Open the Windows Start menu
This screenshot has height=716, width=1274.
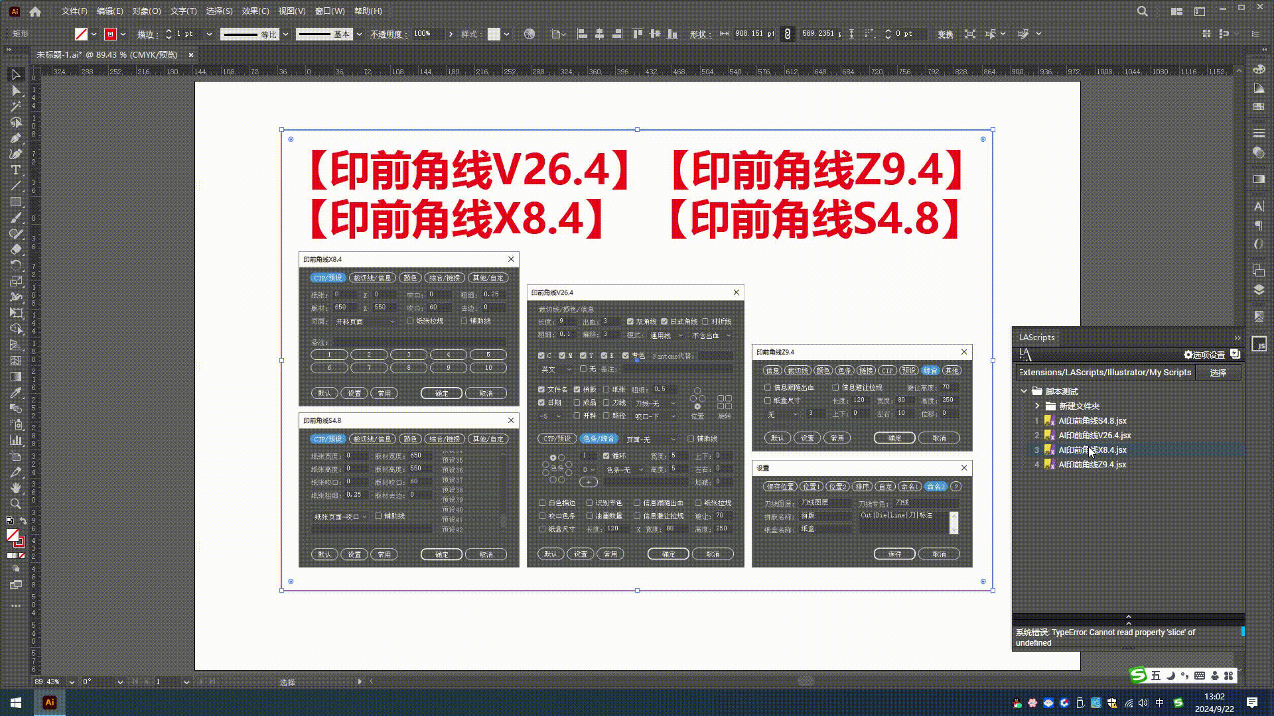16,703
